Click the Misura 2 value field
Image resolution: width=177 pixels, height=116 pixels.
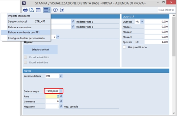(x=157, y=32)
